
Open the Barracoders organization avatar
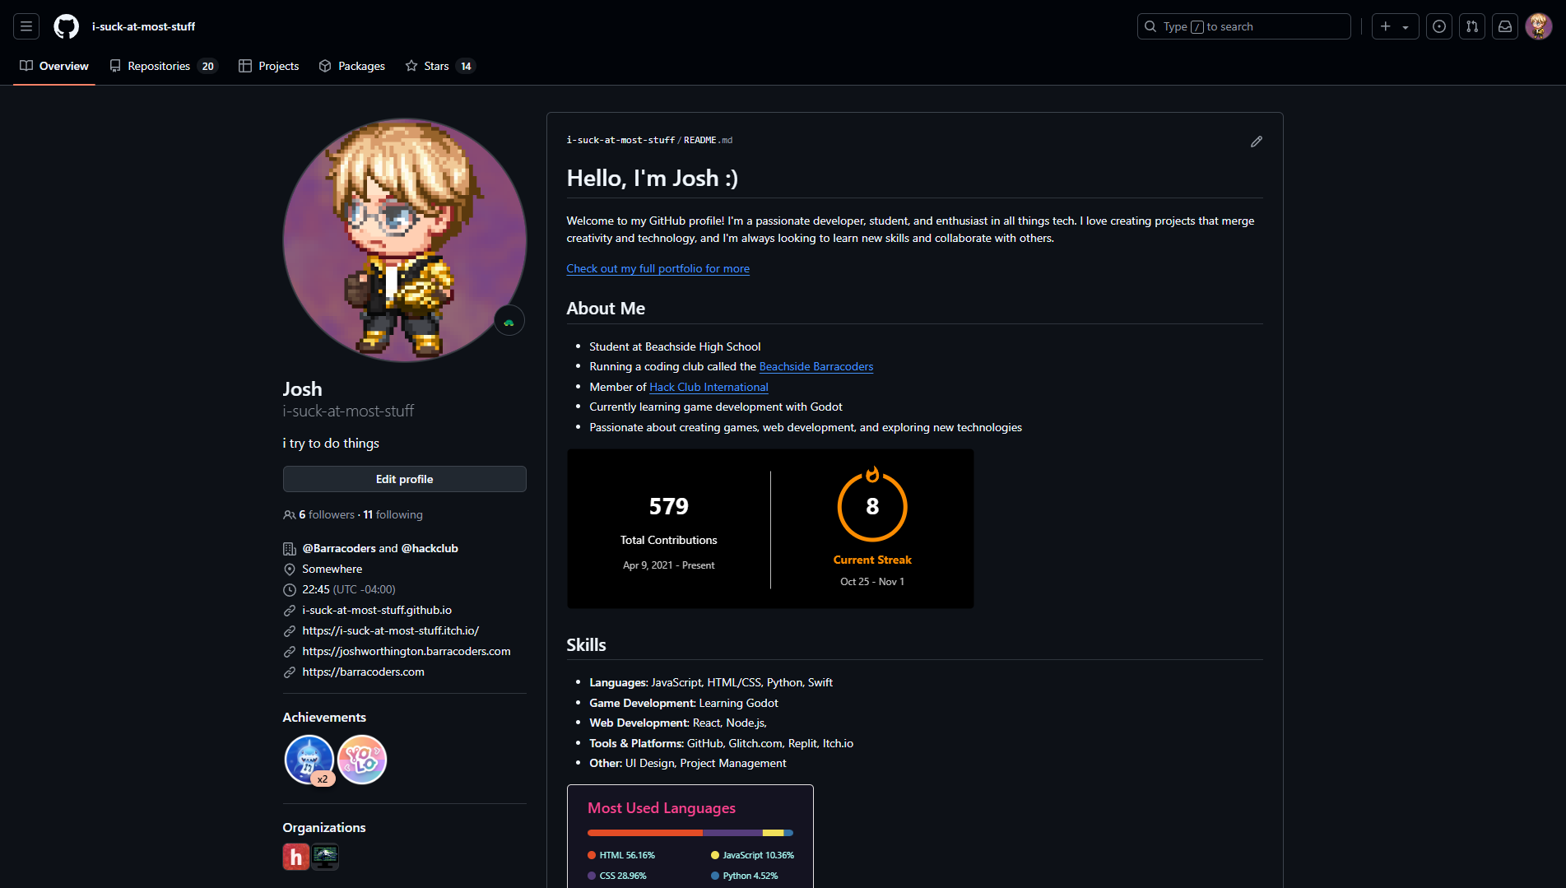(x=325, y=857)
